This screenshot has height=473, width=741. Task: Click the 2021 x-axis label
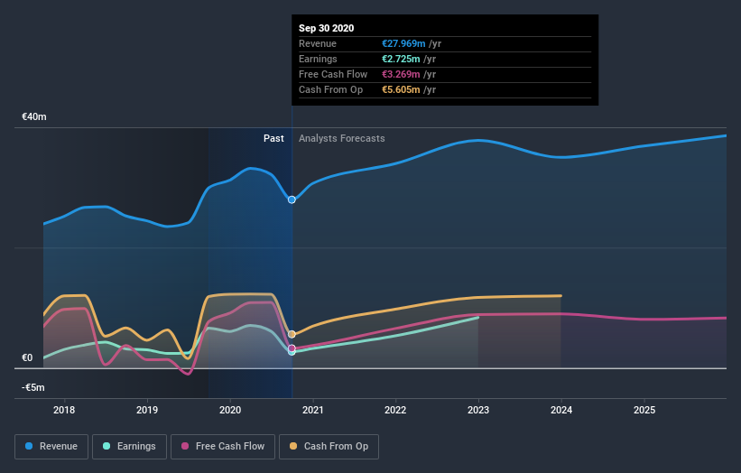click(x=313, y=410)
